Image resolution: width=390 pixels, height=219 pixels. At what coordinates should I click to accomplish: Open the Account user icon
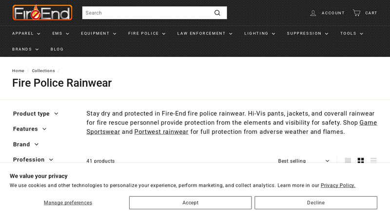[313, 13]
